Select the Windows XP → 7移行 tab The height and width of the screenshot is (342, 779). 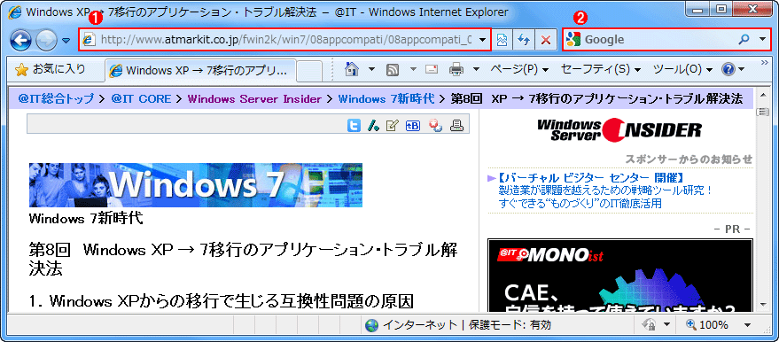pyautogui.click(x=200, y=71)
